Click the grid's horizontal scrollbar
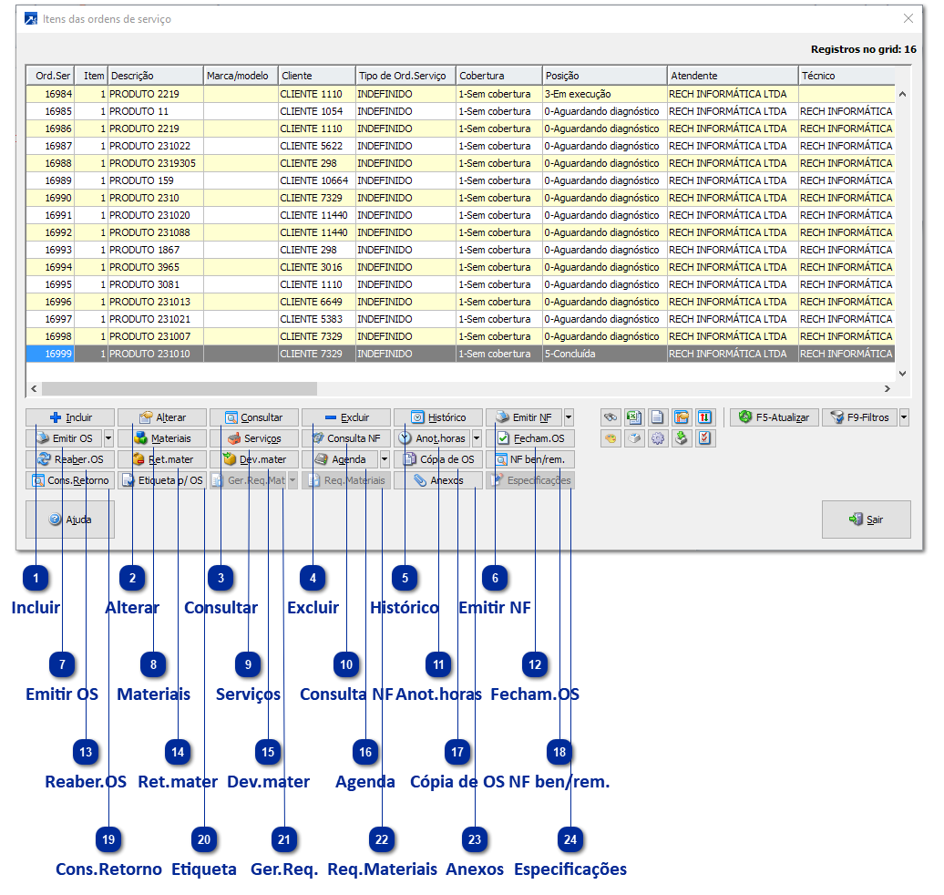Screen dimensions: 944x895 178,388
